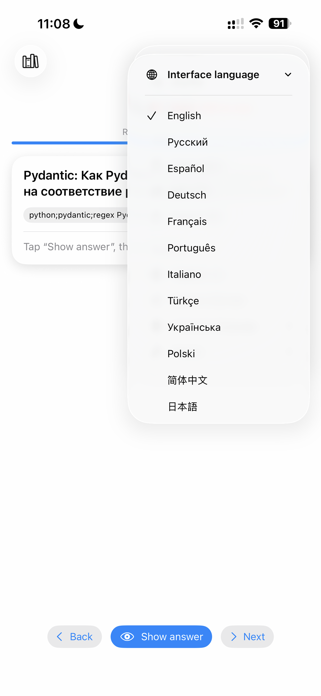Switch interface to Deutsch
The image size is (321, 696).
point(218,195)
